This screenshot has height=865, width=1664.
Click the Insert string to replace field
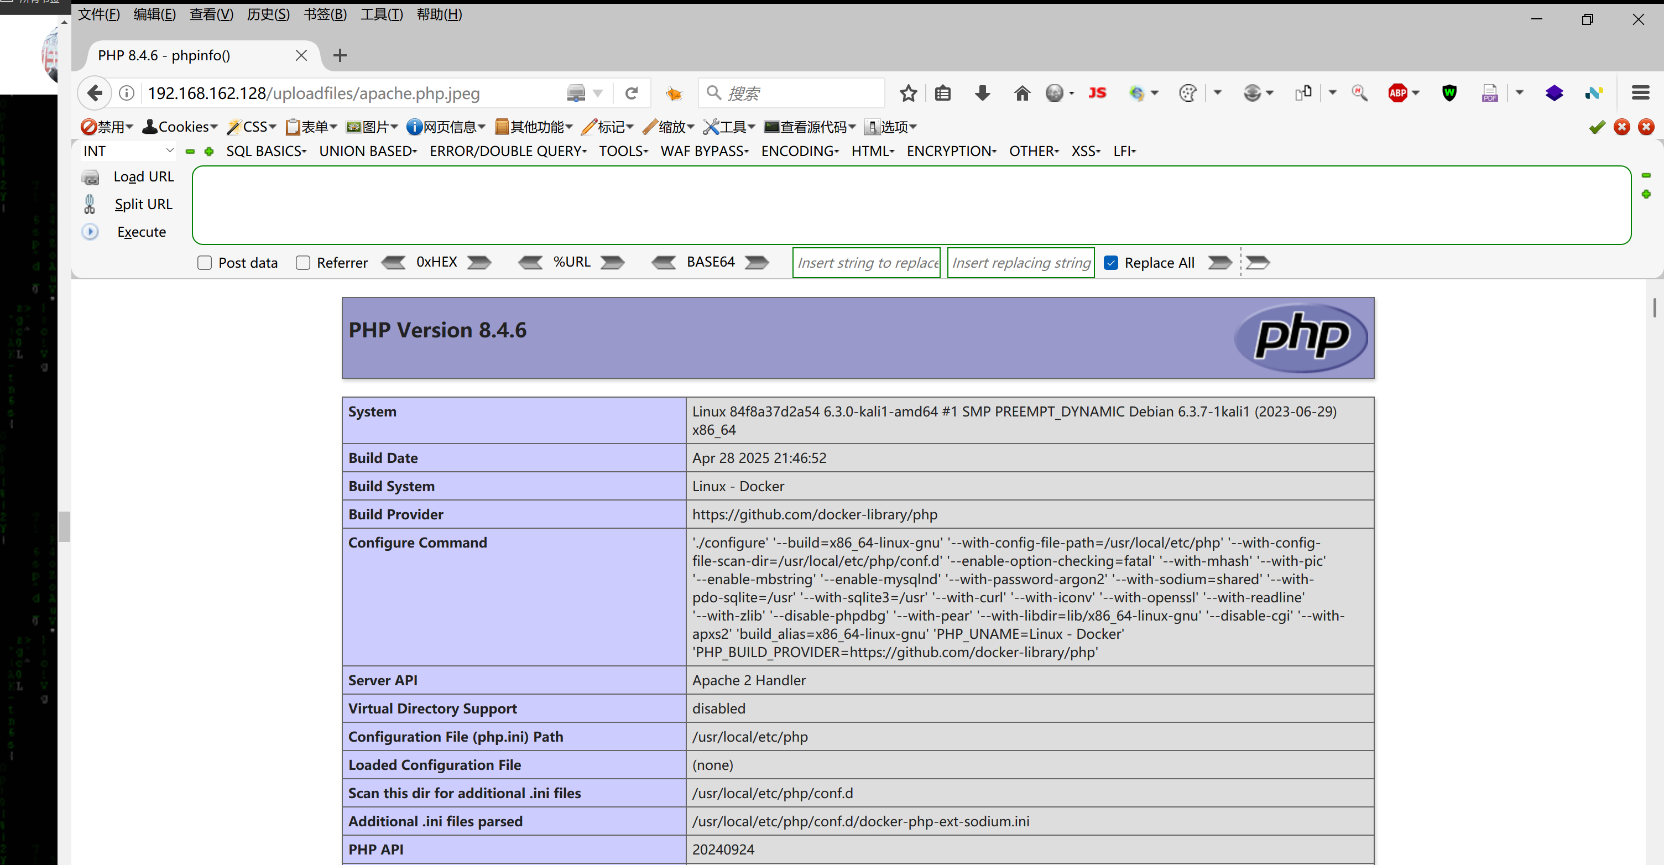click(x=866, y=263)
